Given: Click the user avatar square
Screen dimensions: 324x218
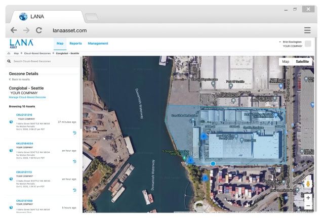Looking at the screenshot, I should click(x=308, y=44).
